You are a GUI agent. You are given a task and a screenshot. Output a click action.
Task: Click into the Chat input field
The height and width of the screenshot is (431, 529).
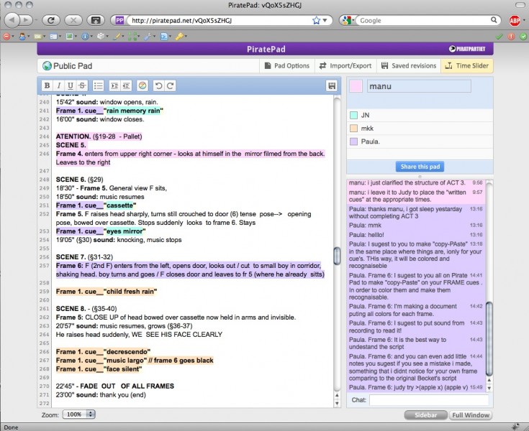click(429, 399)
